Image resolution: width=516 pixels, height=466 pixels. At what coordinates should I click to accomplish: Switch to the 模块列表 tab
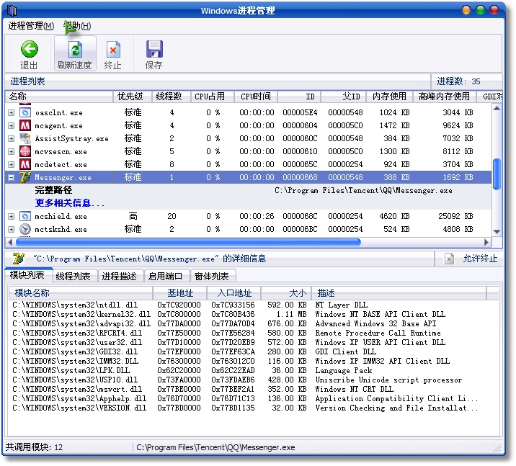(27, 275)
